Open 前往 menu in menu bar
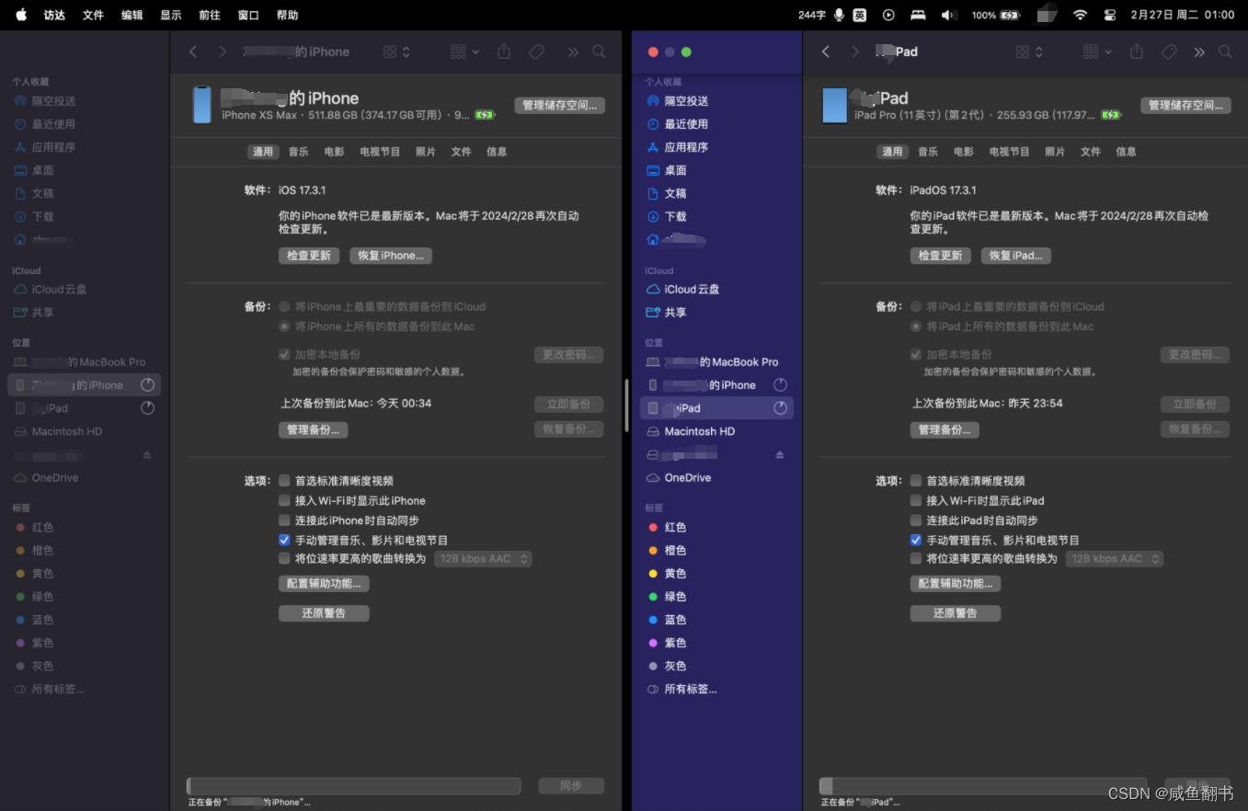The image size is (1248, 811). (x=210, y=15)
